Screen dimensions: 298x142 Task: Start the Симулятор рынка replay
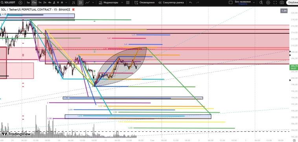[x=171, y=2]
